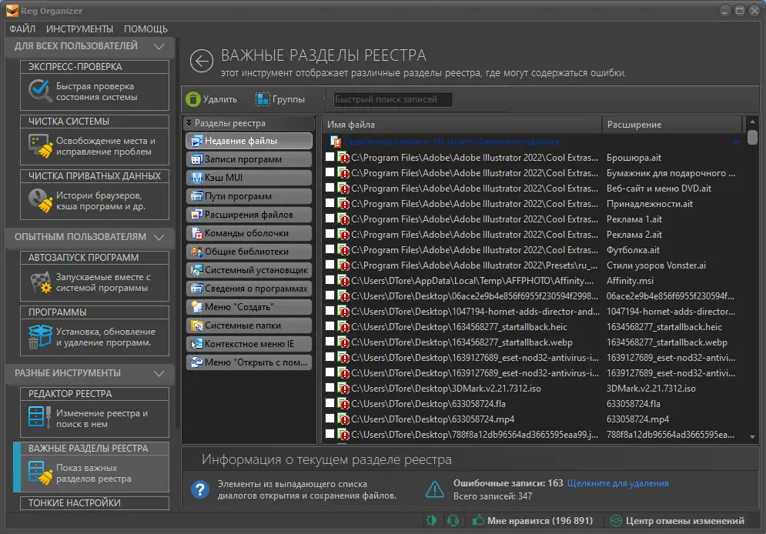
Task: Open the ФАЙЛ menu
Action: pyautogui.click(x=22, y=28)
